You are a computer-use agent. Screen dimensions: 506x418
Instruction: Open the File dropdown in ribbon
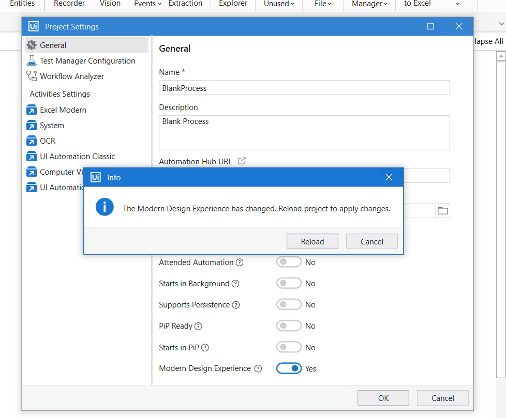323,4
